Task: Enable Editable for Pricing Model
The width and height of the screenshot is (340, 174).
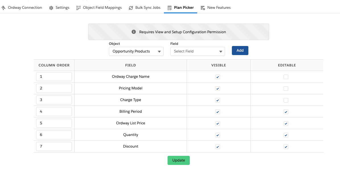Action: tap(286, 89)
